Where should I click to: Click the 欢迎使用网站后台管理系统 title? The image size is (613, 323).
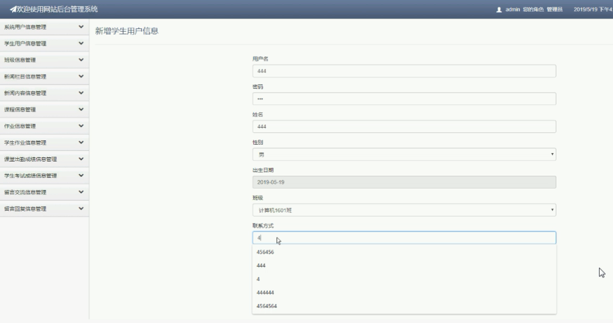click(57, 9)
